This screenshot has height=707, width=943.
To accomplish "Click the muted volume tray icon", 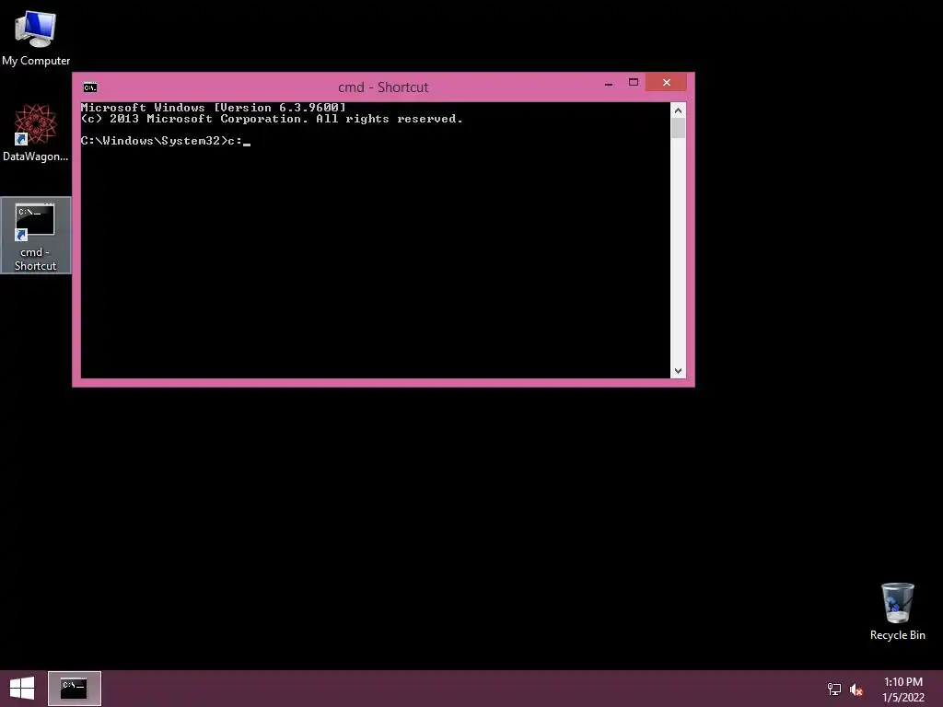I will pos(856,689).
